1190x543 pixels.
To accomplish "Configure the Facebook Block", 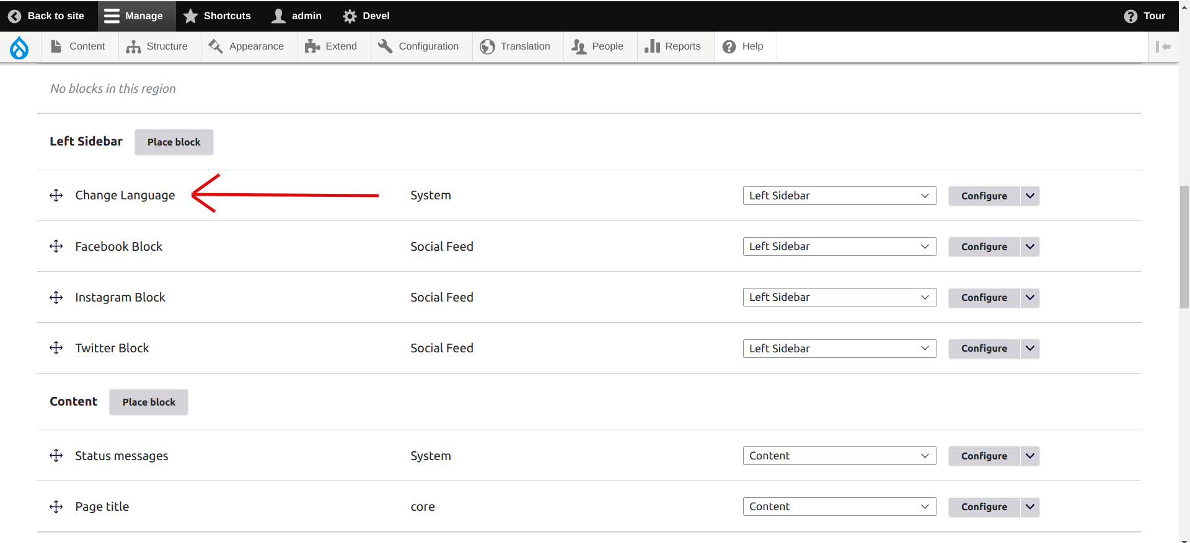I will point(984,246).
